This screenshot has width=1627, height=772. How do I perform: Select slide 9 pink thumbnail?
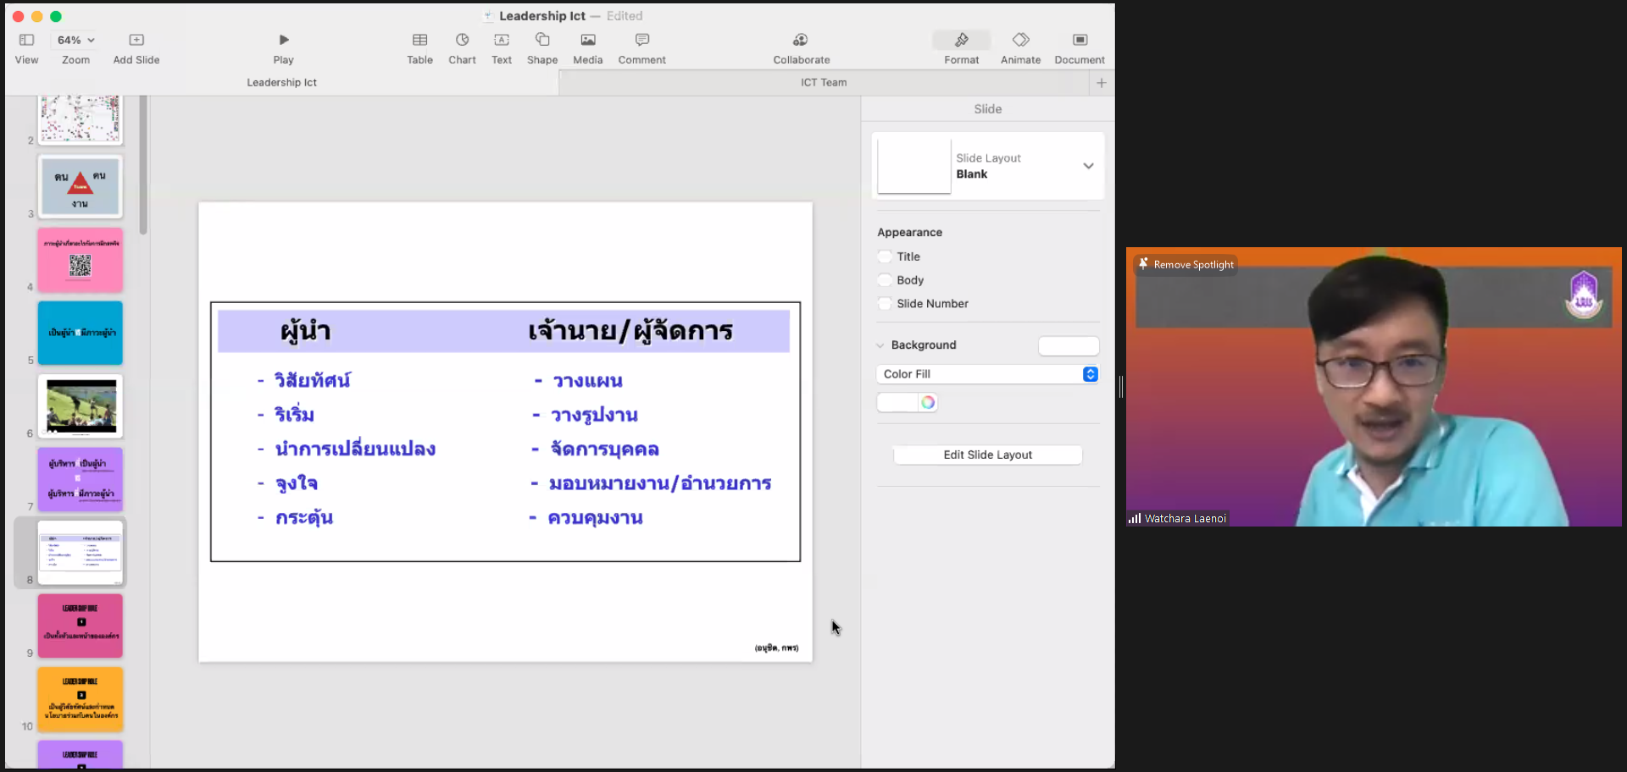[80, 626]
